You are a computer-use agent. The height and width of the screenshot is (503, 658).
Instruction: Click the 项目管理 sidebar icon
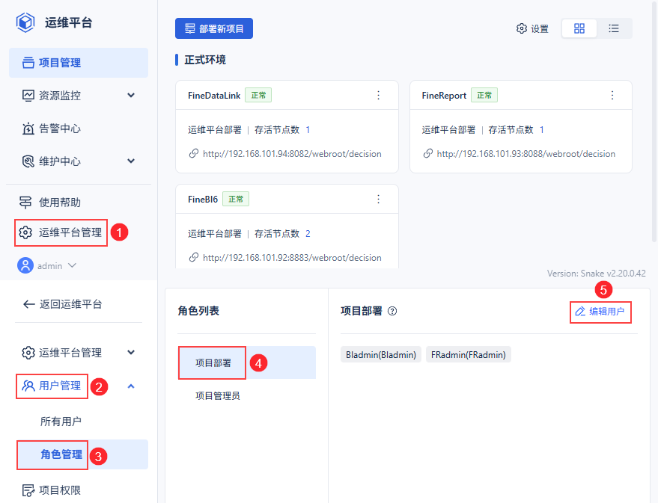tap(28, 63)
